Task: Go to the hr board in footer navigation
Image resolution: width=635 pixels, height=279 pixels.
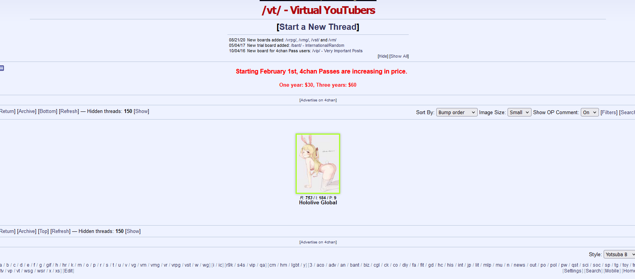Action: click(x=65, y=265)
